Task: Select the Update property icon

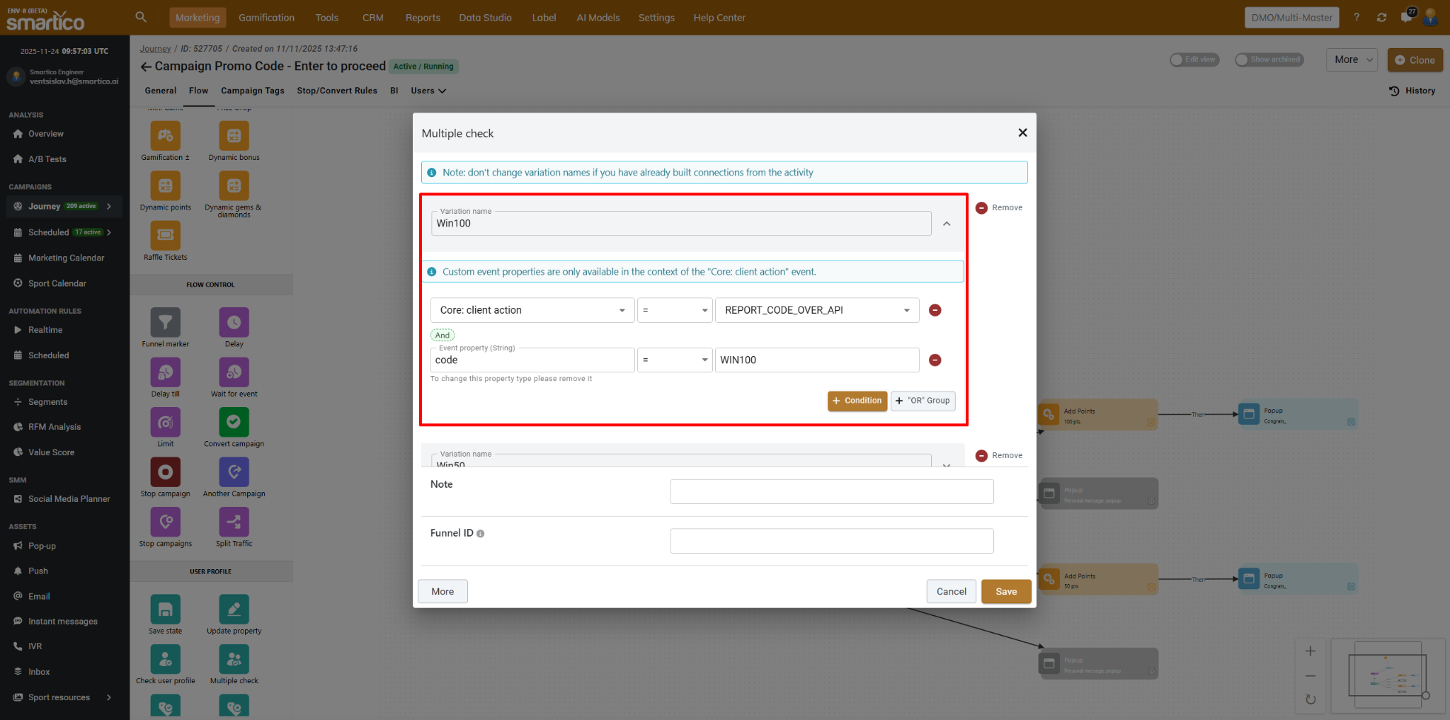Action: 234,610
